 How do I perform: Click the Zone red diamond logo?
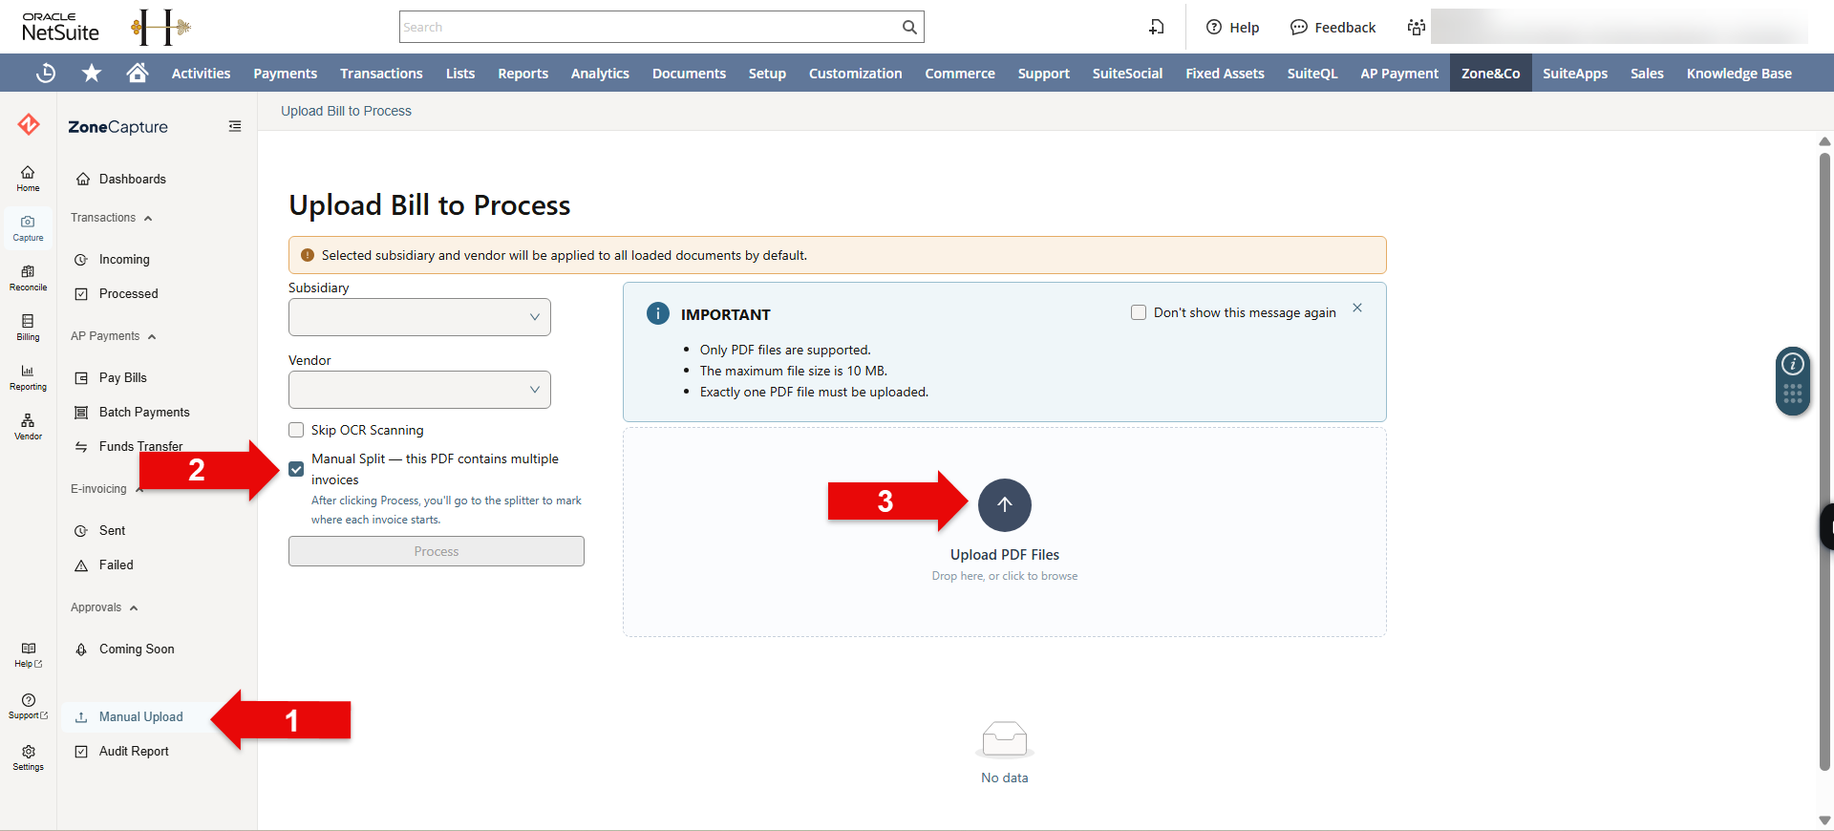[x=29, y=124]
